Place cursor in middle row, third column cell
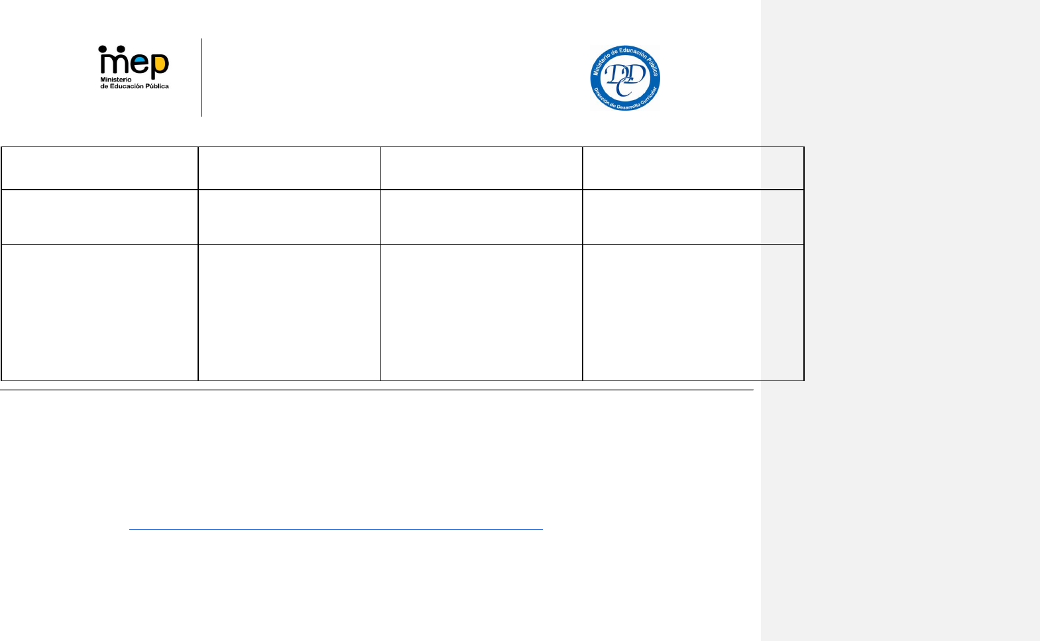Screen dimensions: 1040x641 coord(481,217)
